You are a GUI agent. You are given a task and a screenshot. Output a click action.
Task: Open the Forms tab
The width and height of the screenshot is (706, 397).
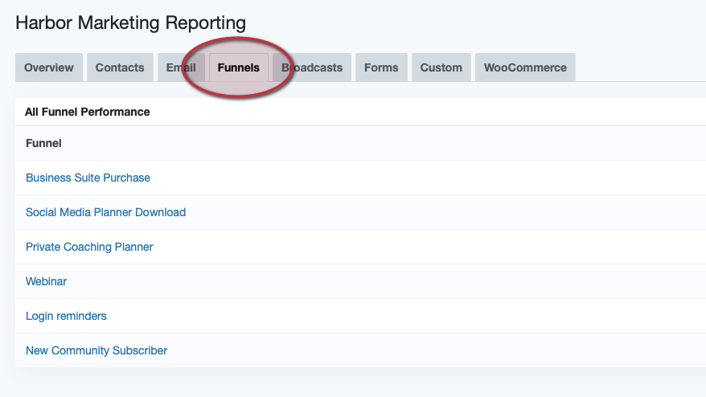click(381, 68)
